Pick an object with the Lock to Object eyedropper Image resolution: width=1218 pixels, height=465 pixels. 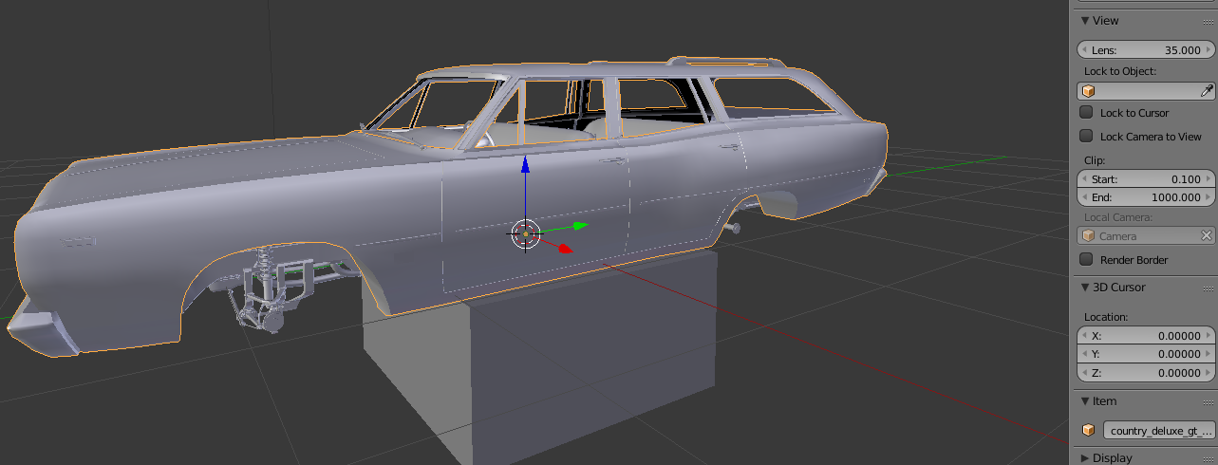pyautogui.click(x=1207, y=91)
